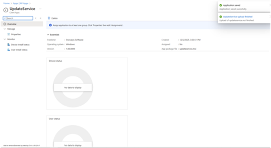Open the ellipsis menu next to UpdateService
Image resolution: width=271 pixels, height=148 pixels.
tap(40, 9)
